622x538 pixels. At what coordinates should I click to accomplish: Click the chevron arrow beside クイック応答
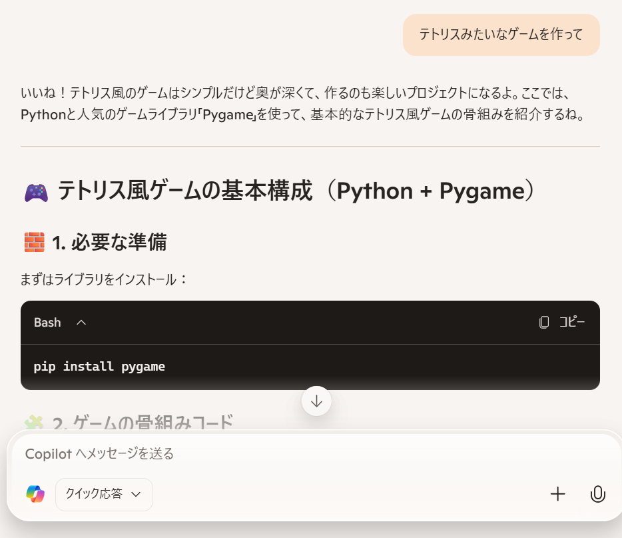pos(136,494)
